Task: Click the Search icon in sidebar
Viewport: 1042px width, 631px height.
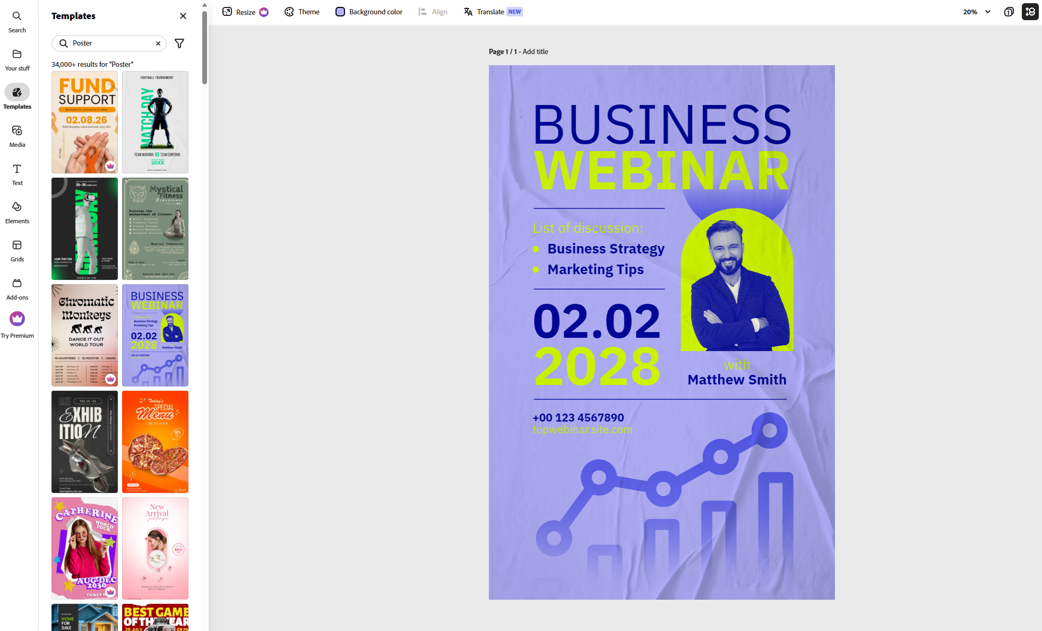Action: click(x=17, y=20)
